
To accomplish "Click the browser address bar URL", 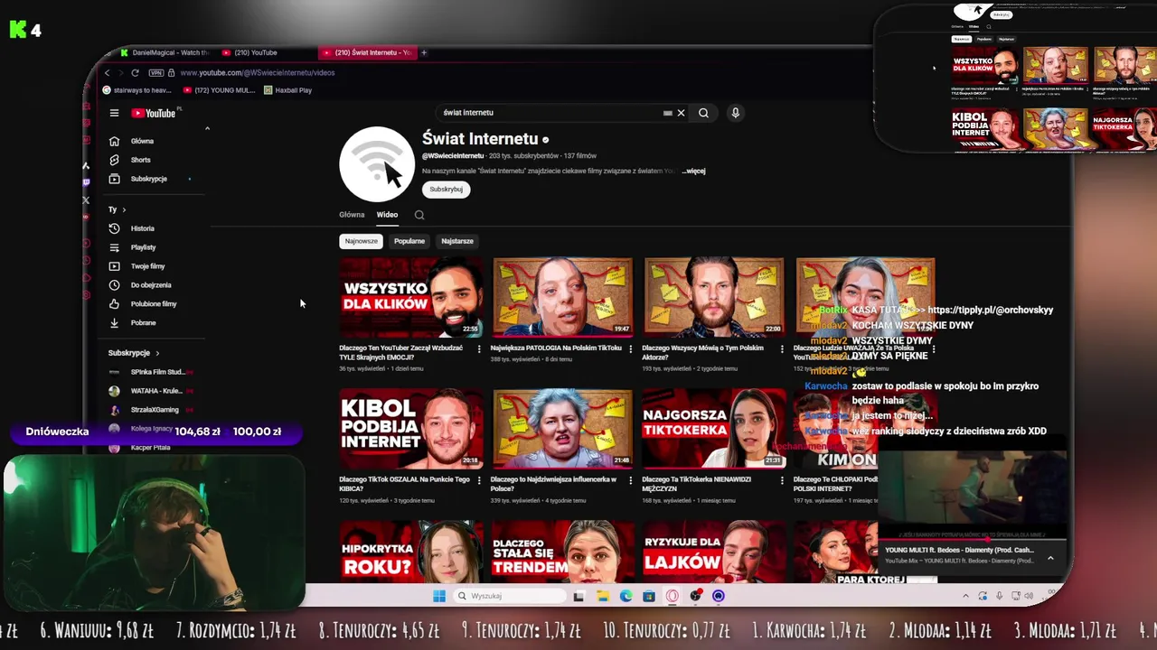I will pyautogui.click(x=258, y=72).
